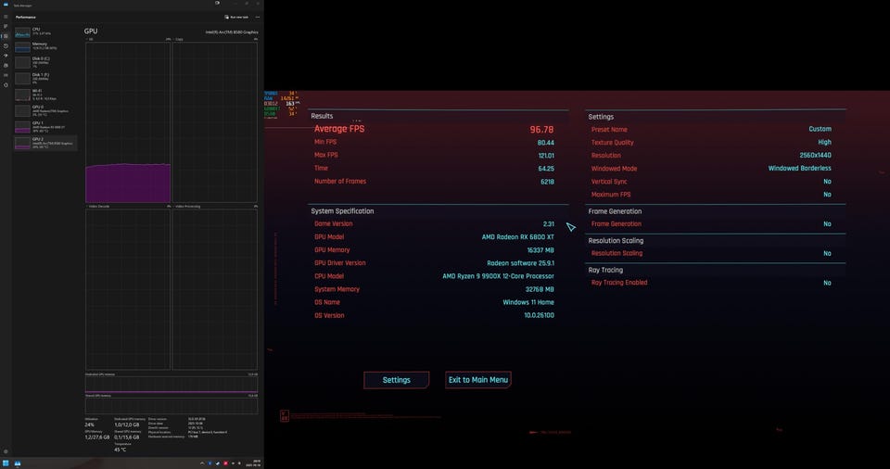This screenshot has width=890, height=469.
Task: Open the Video Processing graph dropdown
Action: (186, 206)
